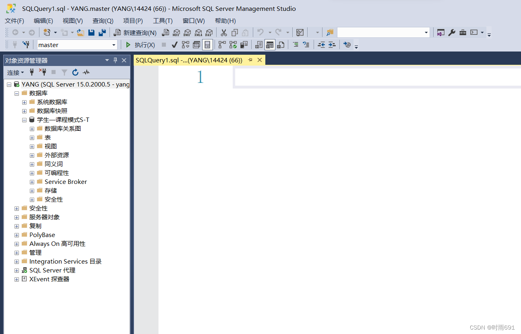Select the XEvent 探查器 node
The width and height of the screenshot is (521, 334).
tap(49, 279)
